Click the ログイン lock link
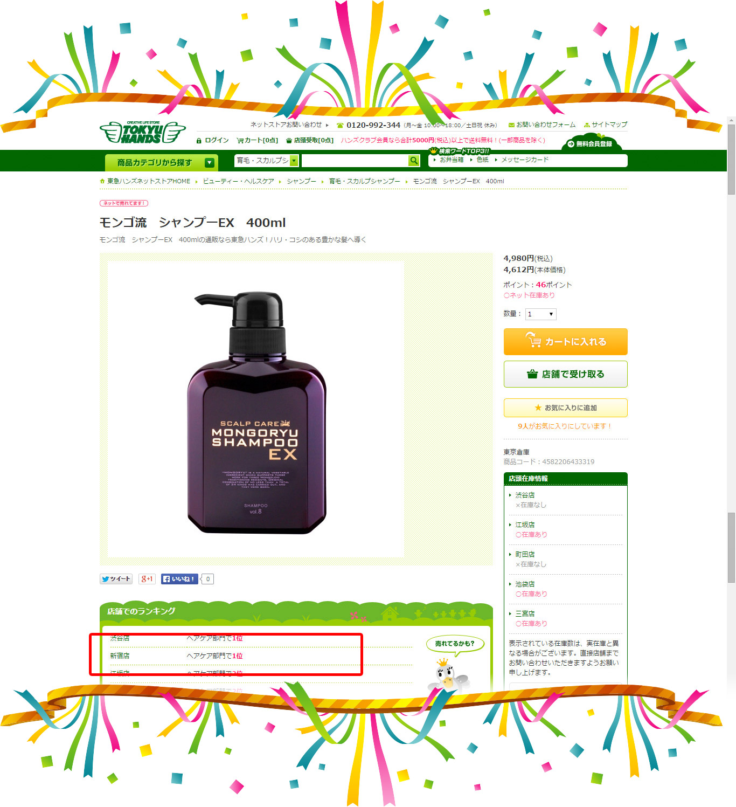The height and width of the screenshot is (807, 736). pyautogui.click(x=213, y=140)
